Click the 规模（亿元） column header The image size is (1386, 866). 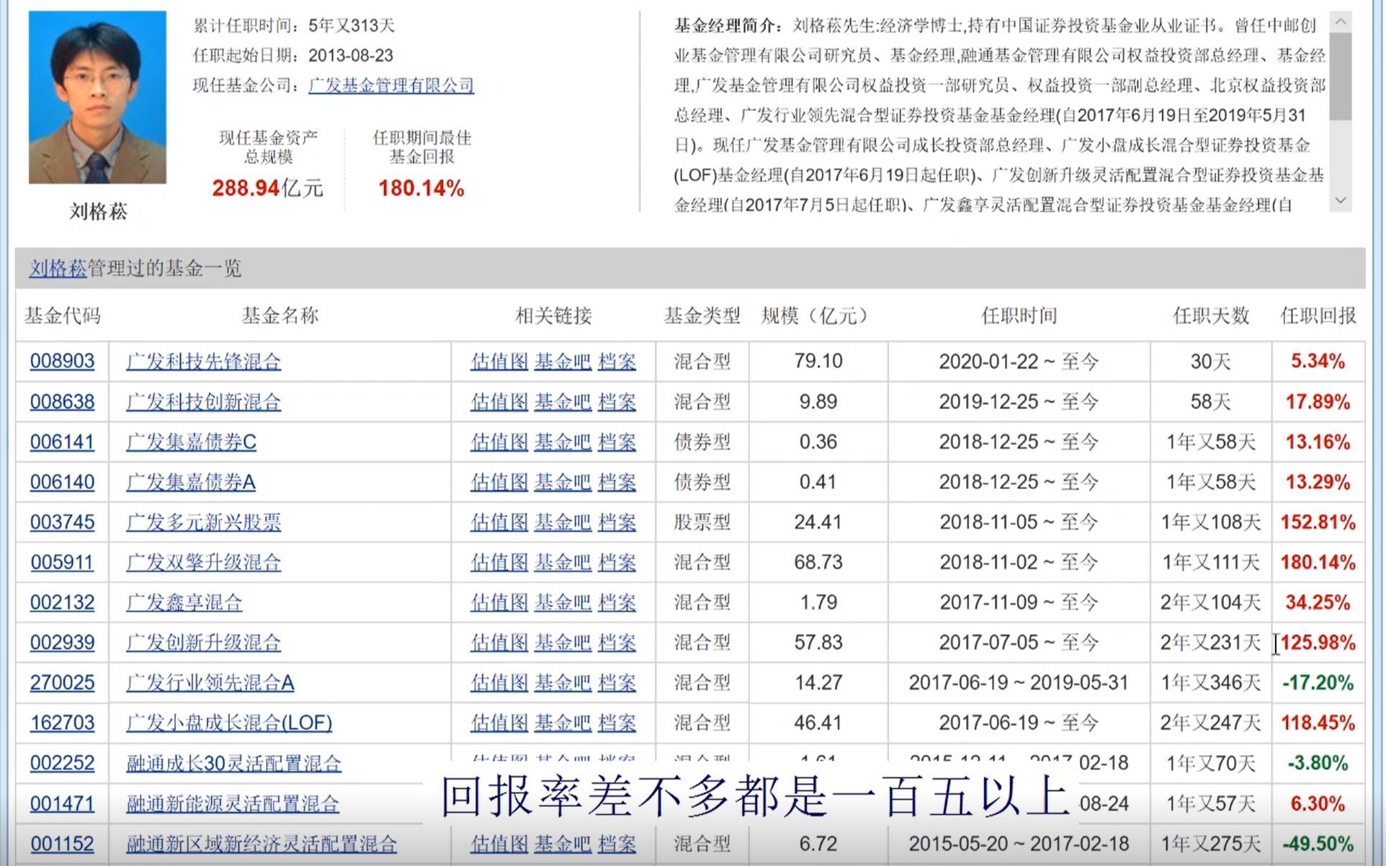[818, 316]
